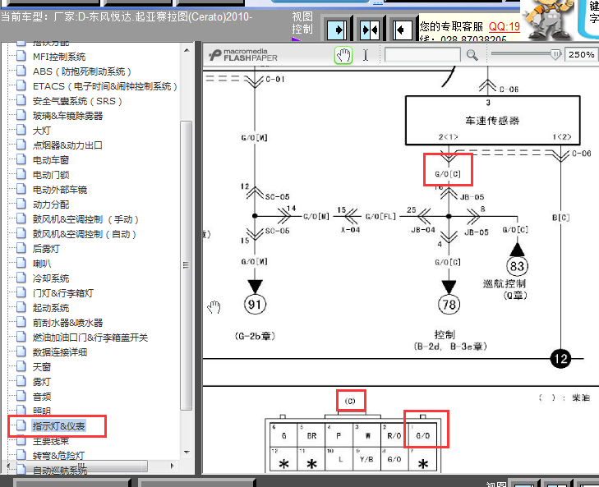Click page icon beside 喇叭
Viewport: 599px width, 487px height.
(x=21, y=263)
